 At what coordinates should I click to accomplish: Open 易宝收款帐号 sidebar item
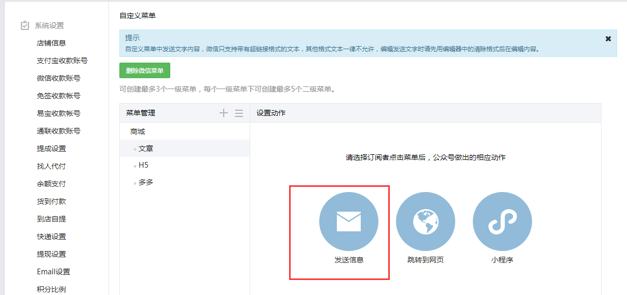click(59, 113)
